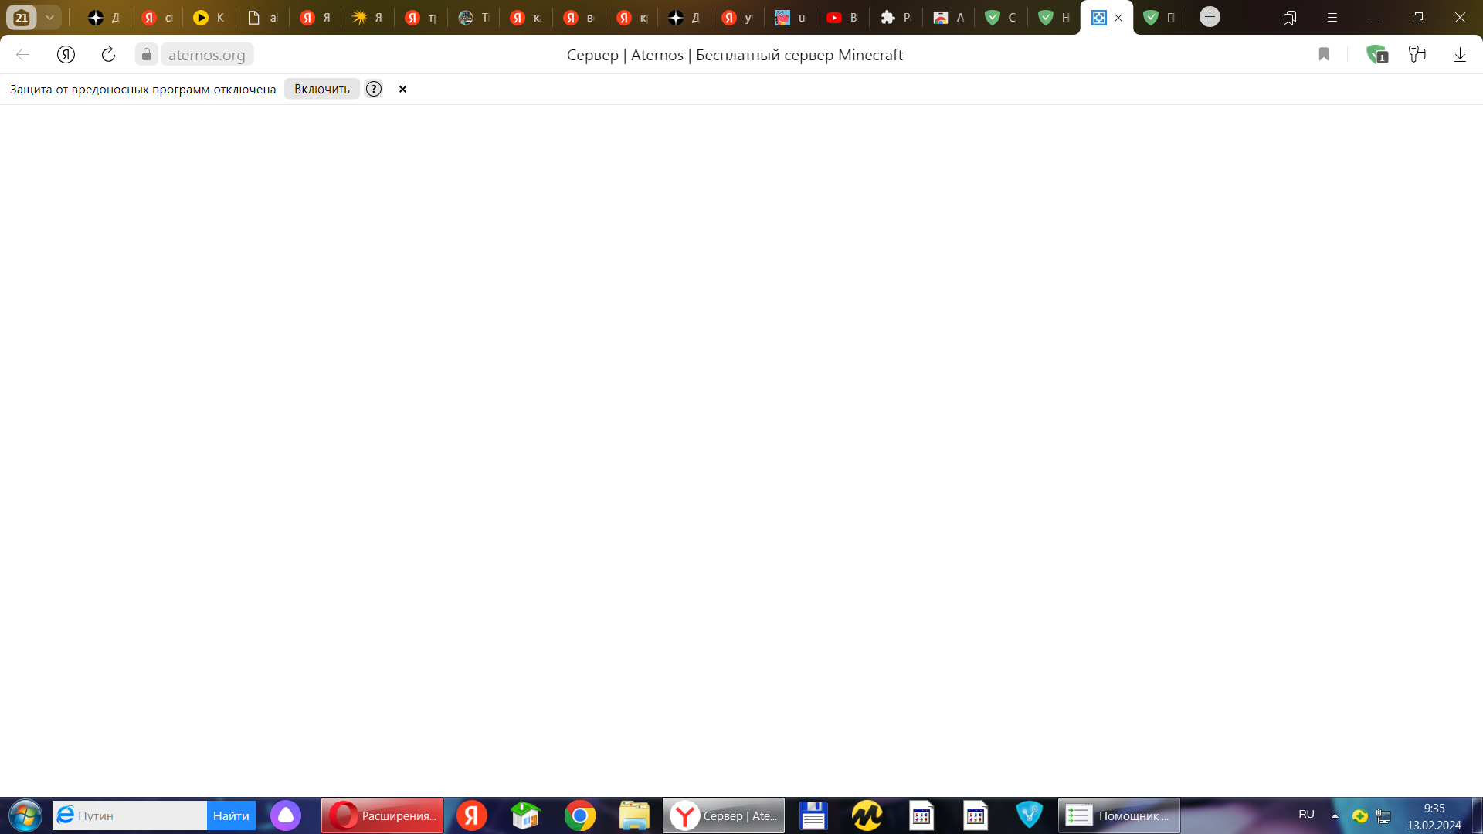Open the Yandex home button
Viewport: 1483px width, 834px height.
pos(66,54)
